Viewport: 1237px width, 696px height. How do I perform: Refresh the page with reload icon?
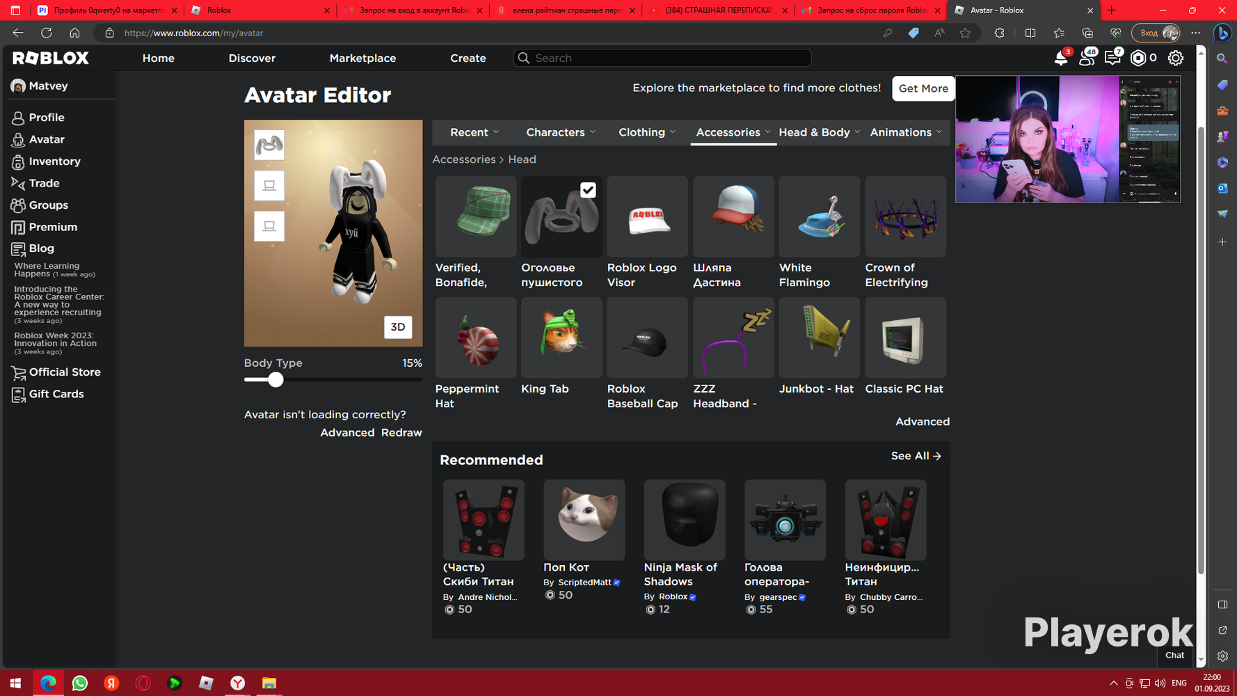click(x=47, y=33)
